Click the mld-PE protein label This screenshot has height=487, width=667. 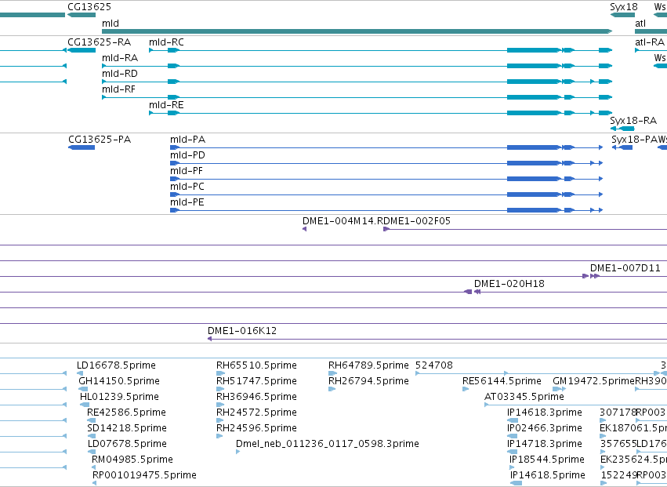(x=187, y=202)
